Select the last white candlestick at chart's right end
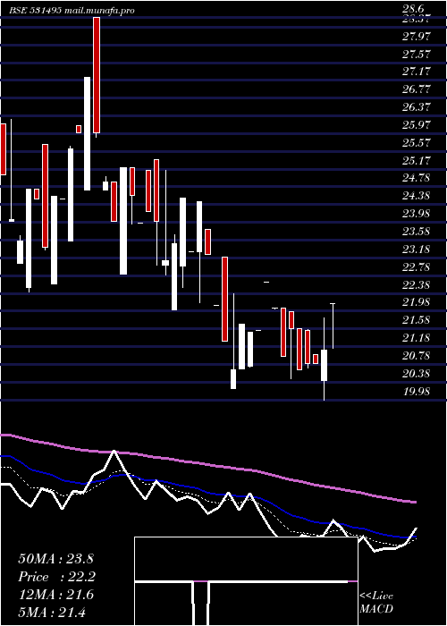 [333, 326]
